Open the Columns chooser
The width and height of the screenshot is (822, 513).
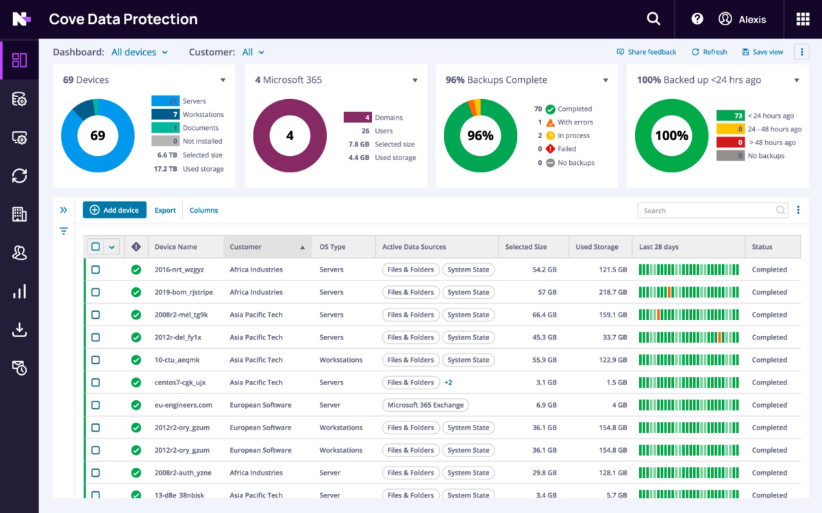point(204,211)
